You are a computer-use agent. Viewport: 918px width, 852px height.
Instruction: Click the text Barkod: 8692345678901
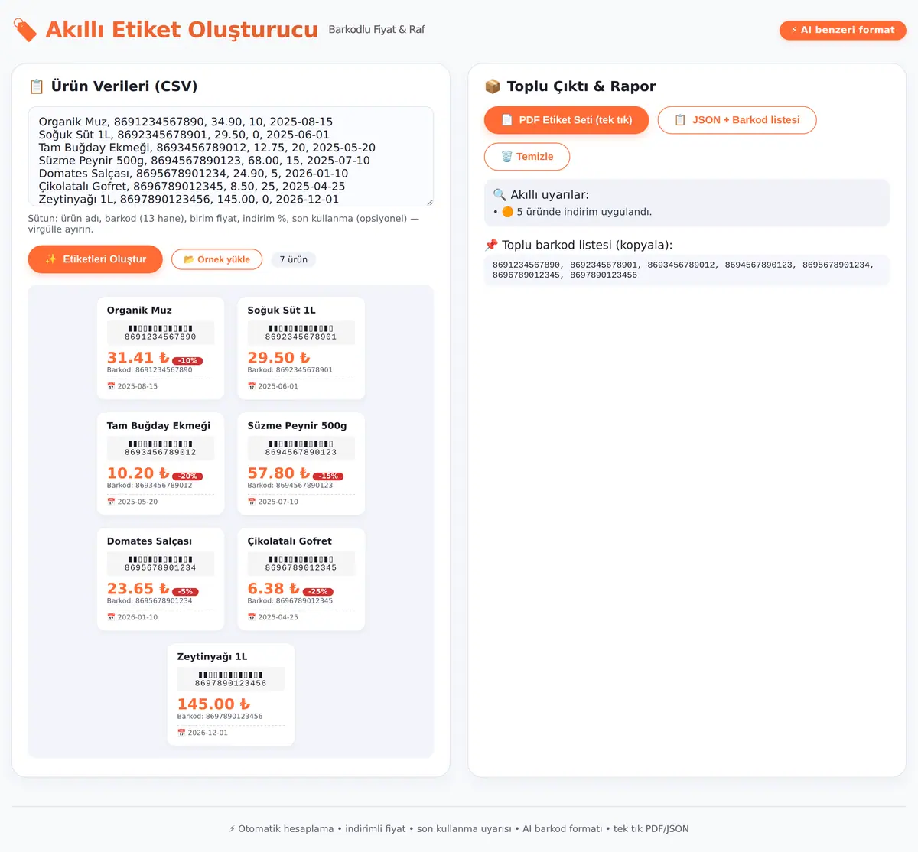[x=291, y=370]
